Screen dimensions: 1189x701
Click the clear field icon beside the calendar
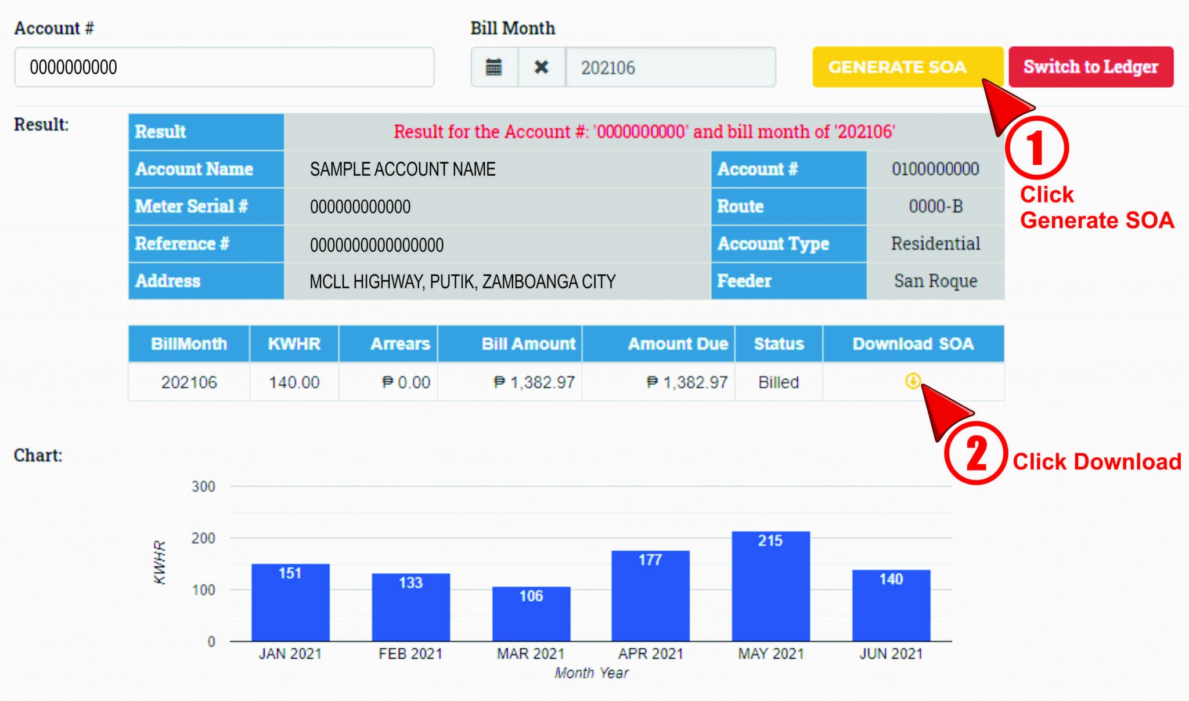tap(541, 67)
